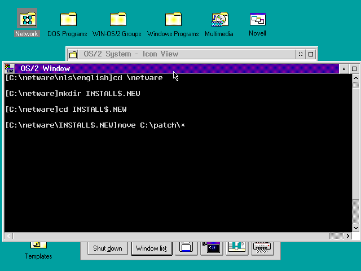The image size is (361, 271).
Task: Open the Novell desktop icon
Action: coord(257,19)
